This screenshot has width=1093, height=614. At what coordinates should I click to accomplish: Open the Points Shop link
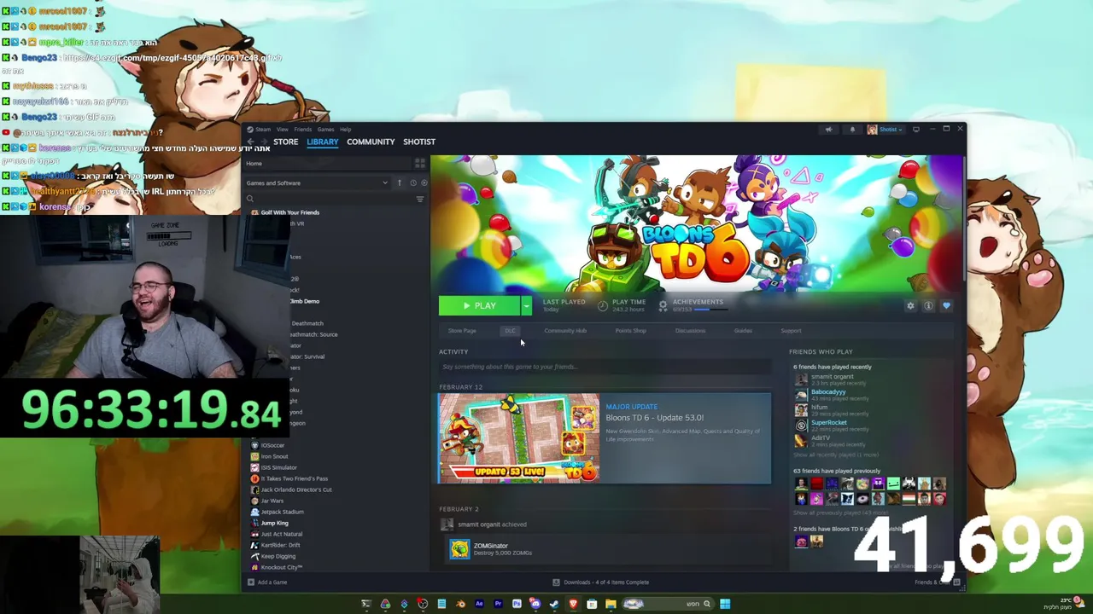(x=630, y=331)
